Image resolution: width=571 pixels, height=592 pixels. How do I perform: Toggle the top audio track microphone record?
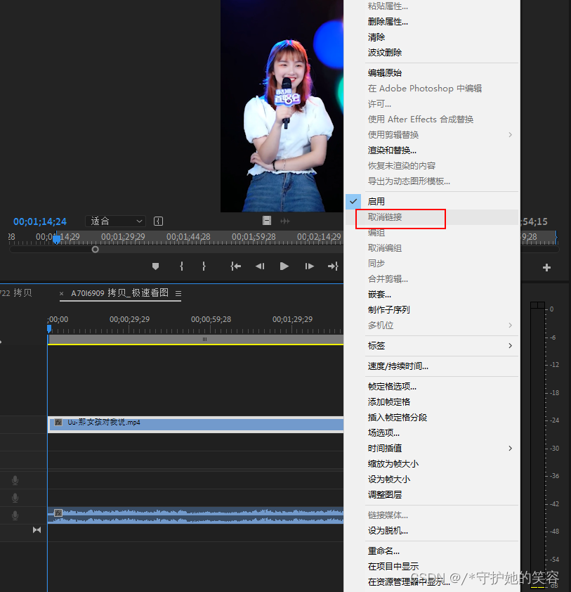coord(15,480)
